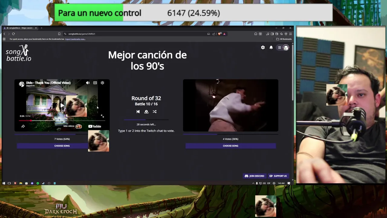
Task: Share the page from address bar icon
Action: (x=214, y=34)
